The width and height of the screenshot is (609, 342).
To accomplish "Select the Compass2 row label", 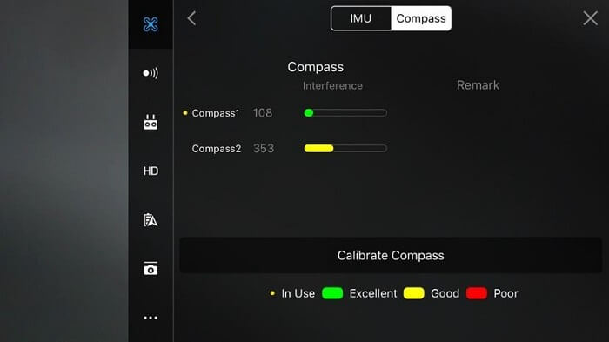I will [x=217, y=149].
